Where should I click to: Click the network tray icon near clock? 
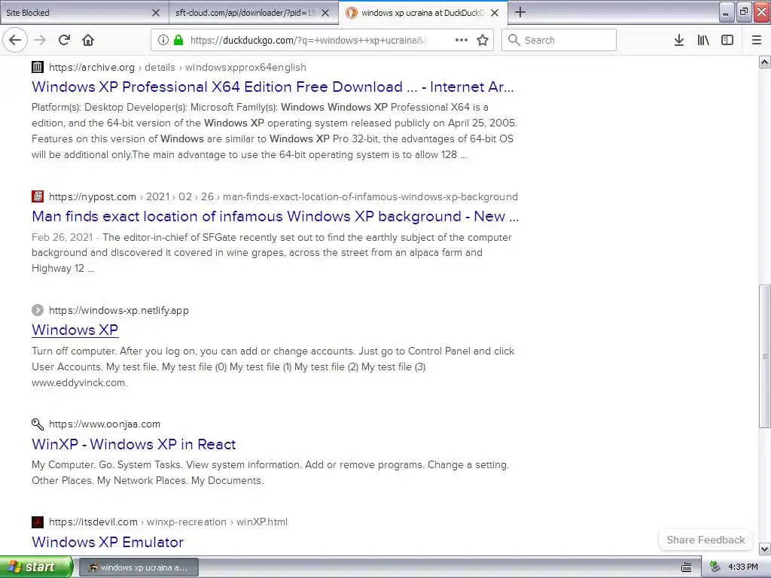point(715,567)
